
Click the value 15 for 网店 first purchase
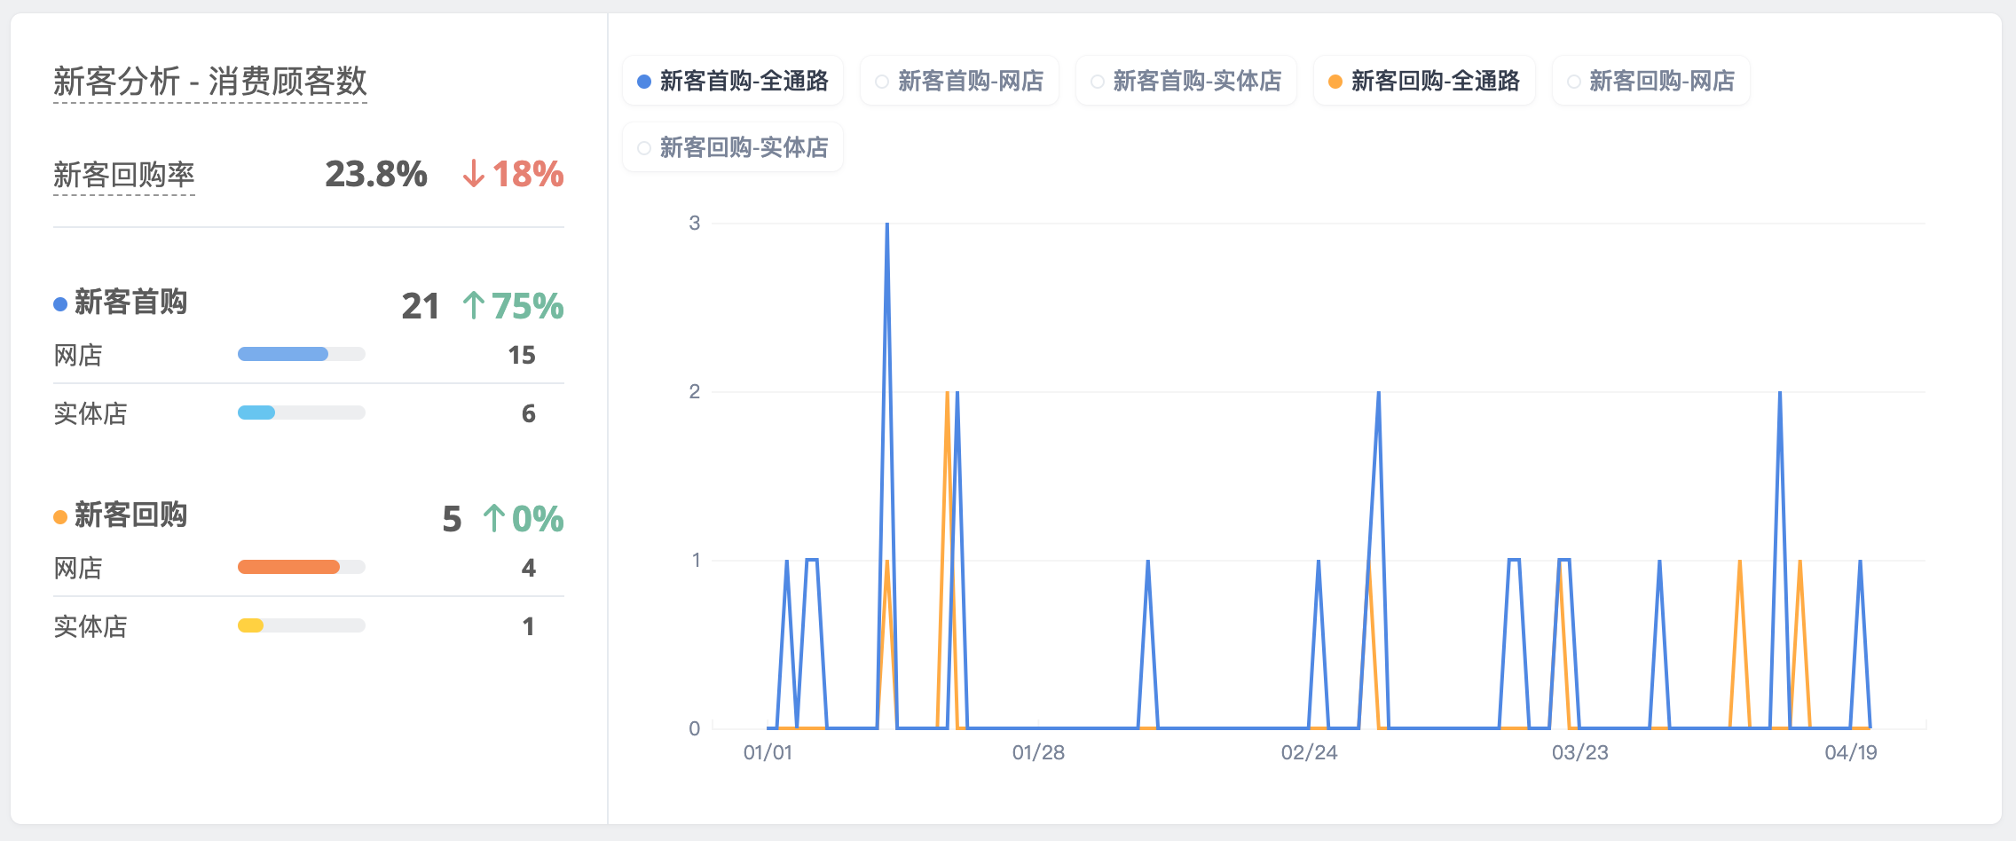522,355
